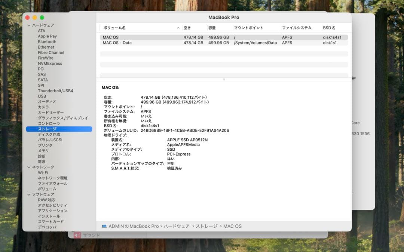Click ストレージ in the path bar

pyautogui.click(x=206, y=226)
